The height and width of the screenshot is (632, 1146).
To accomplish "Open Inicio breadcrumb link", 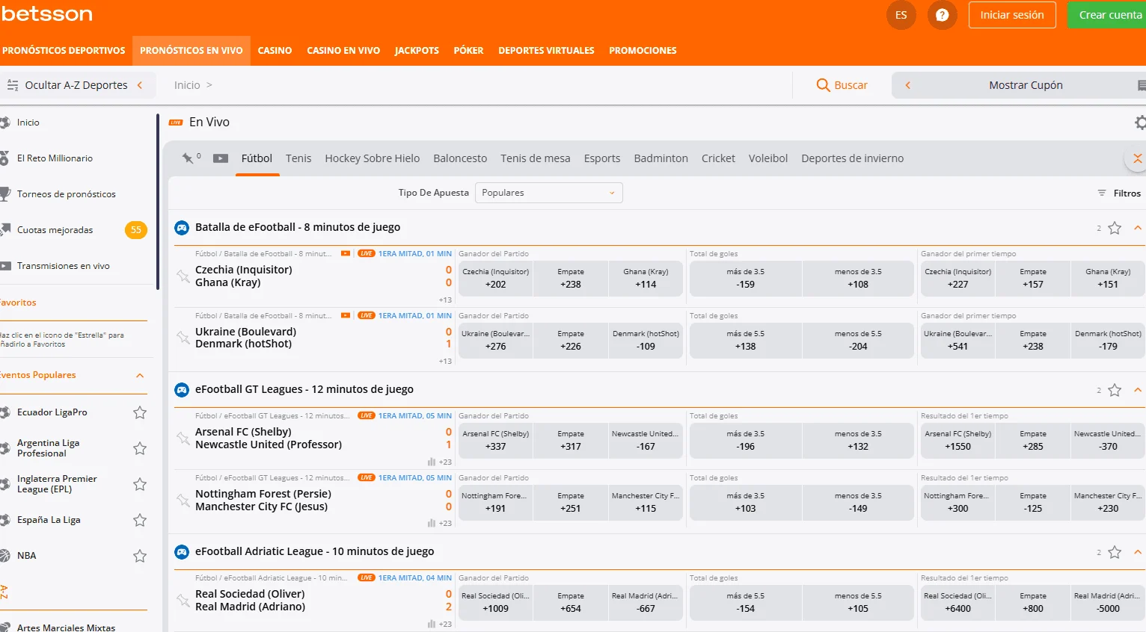I will click(x=187, y=85).
